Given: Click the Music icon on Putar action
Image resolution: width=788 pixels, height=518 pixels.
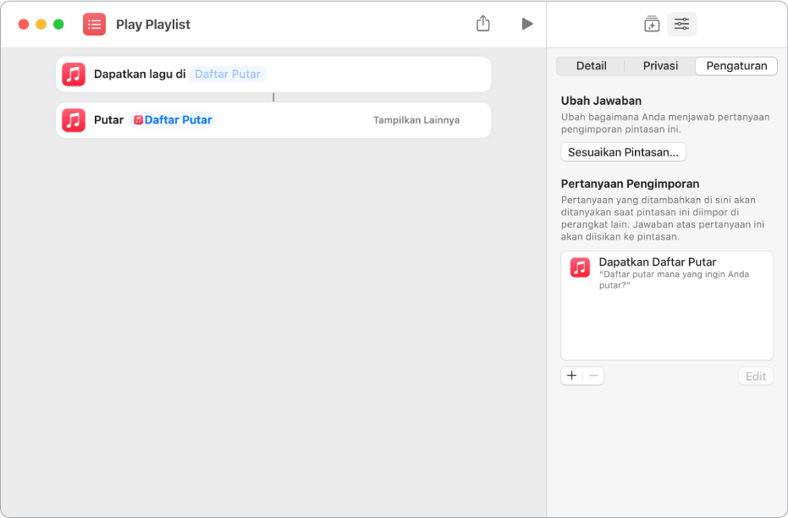Looking at the screenshot, I should (x=74, y=120).
